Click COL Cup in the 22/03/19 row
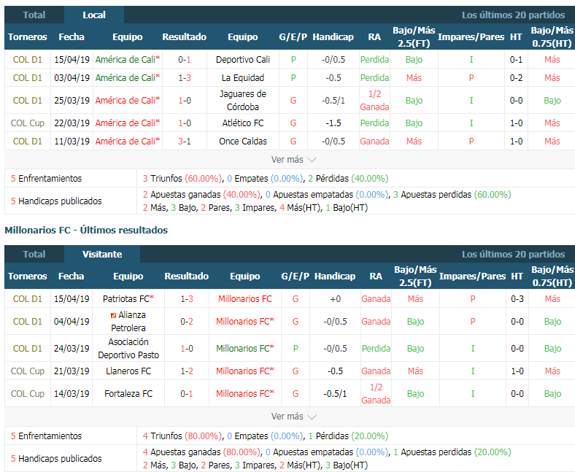 pos(28,123)
